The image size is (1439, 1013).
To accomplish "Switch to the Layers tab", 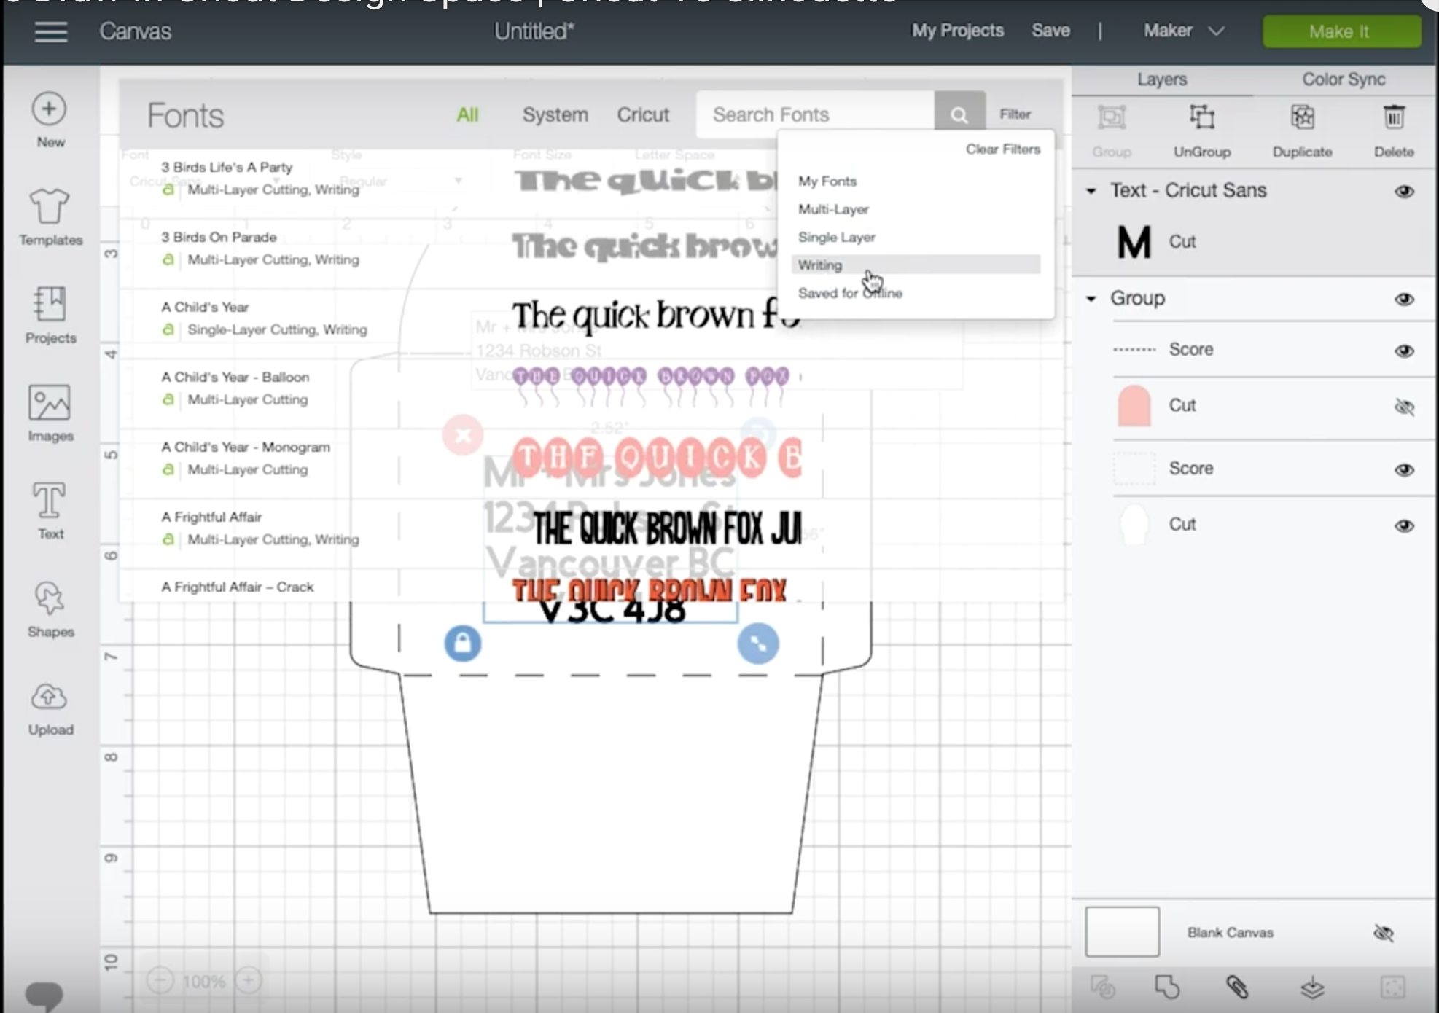I will 1162,79.
